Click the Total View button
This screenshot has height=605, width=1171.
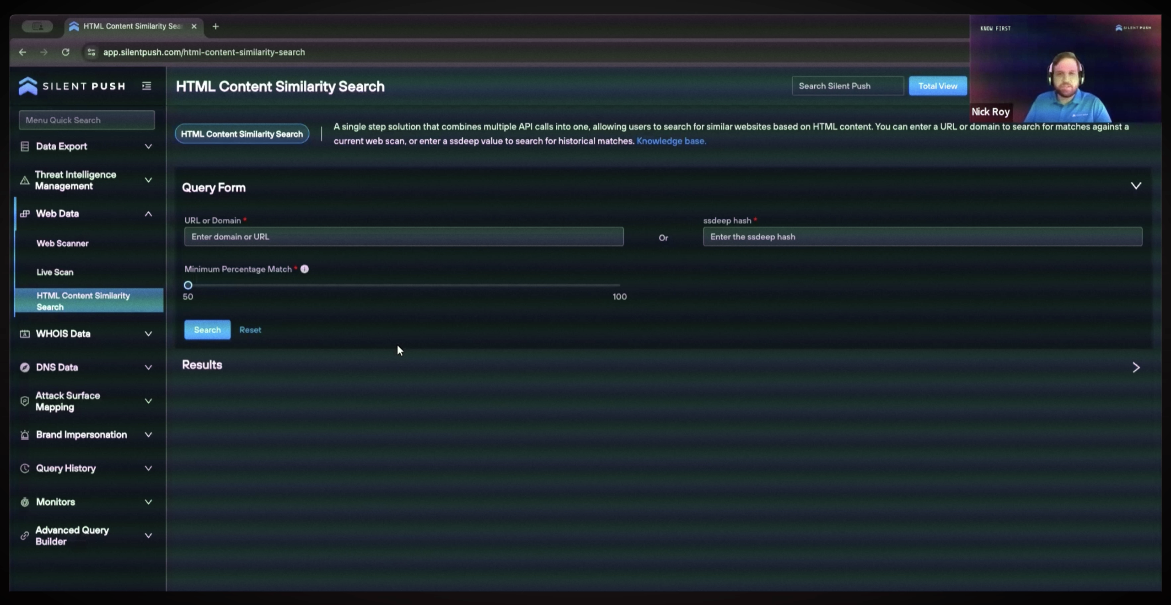coord(938,86)
